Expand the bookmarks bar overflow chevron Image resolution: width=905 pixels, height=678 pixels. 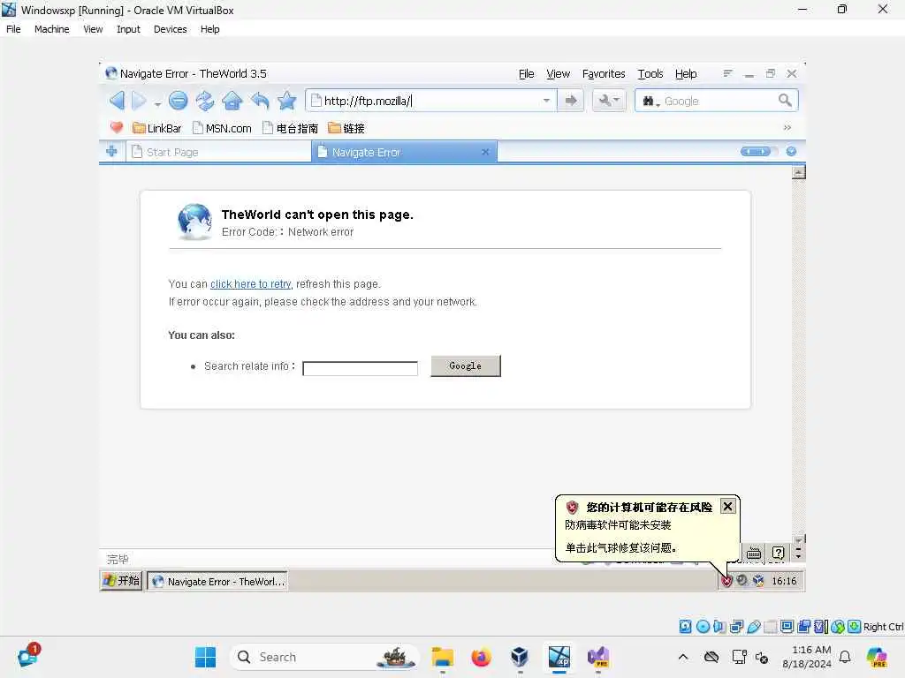[x=787, y=127]
